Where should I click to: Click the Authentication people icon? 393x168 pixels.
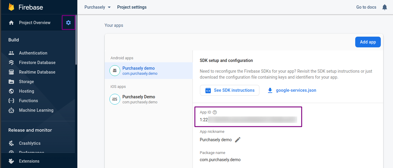(x=11, y=53)
